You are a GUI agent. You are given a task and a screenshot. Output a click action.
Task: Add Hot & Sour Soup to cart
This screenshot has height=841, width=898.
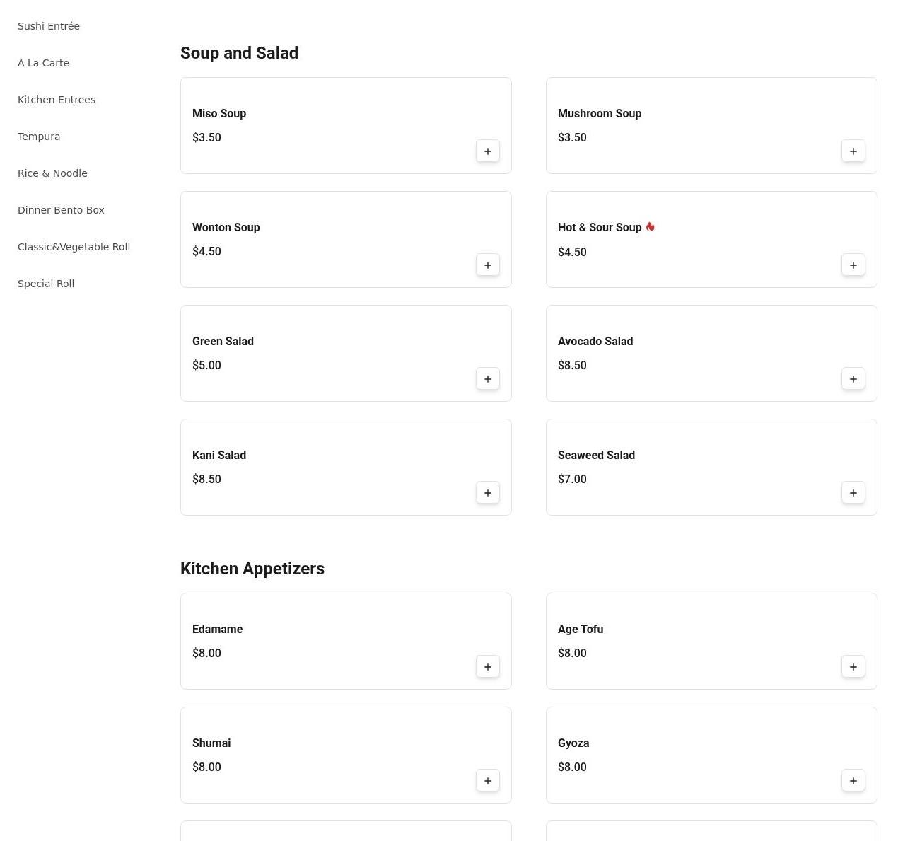(853, 265)
